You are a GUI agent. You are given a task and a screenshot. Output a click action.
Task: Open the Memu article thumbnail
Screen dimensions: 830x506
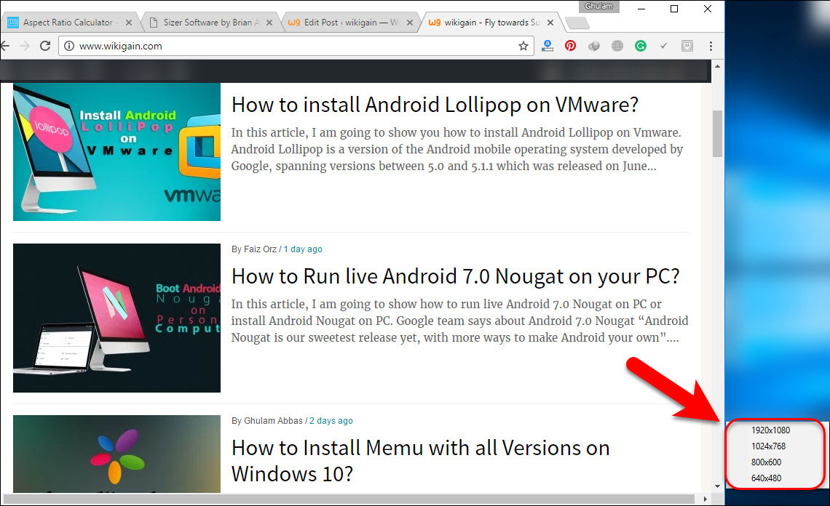click(116, 454)
